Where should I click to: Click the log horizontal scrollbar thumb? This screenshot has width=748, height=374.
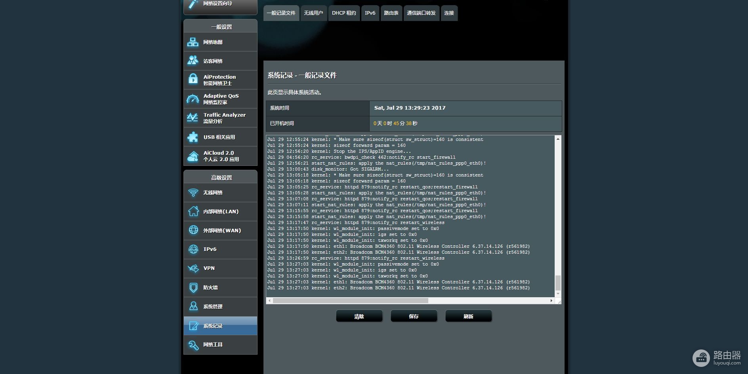(350, 301)
